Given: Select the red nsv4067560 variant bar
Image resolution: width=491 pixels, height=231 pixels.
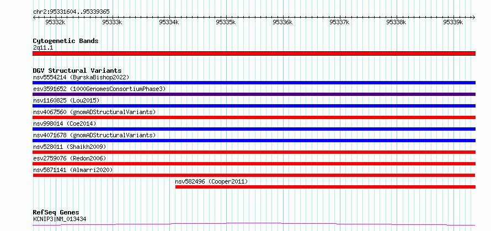Looking at the screenshot, I should (254, 117).
